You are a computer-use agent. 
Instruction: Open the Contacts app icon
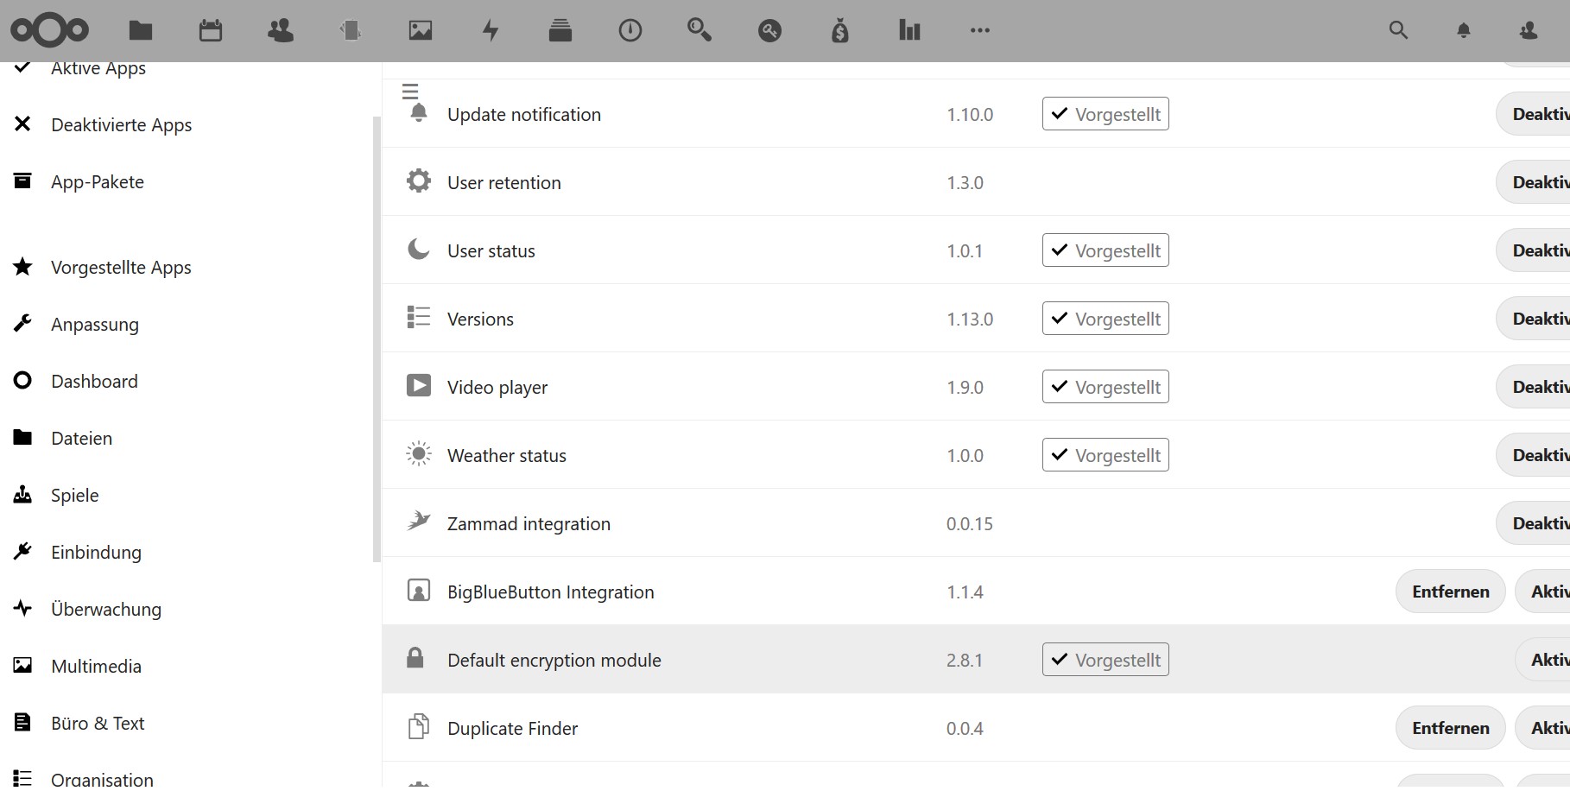280,29
